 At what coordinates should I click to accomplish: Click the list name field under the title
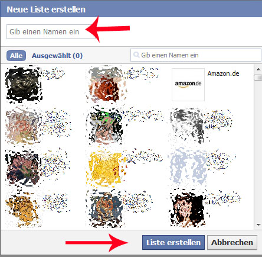tap(51, 32)
